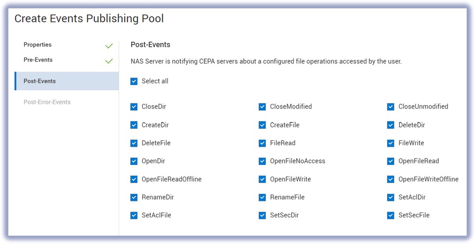This screenshot has width=475, height=244.
Task: Uncheck the Select all checkbox
Action: pyautogui.click(x=134, y=81)
